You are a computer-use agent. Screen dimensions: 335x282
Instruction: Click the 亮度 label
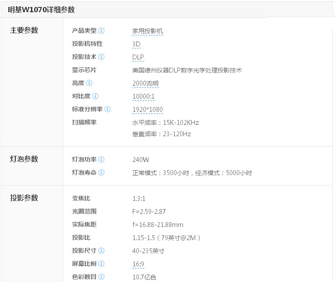click(x=78, y=83)
